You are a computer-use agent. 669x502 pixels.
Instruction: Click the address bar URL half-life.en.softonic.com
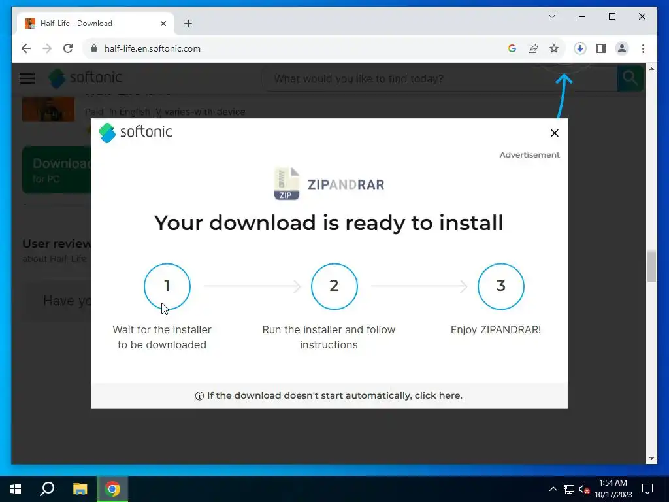point(152,48)
